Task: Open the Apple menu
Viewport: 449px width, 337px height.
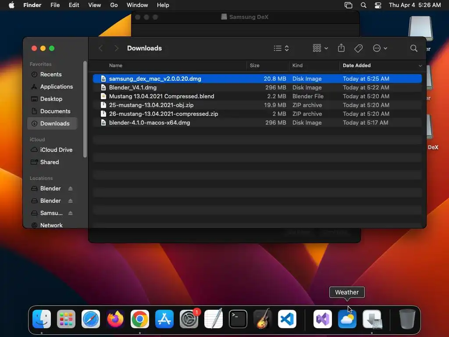Action: tap(11, 5)
